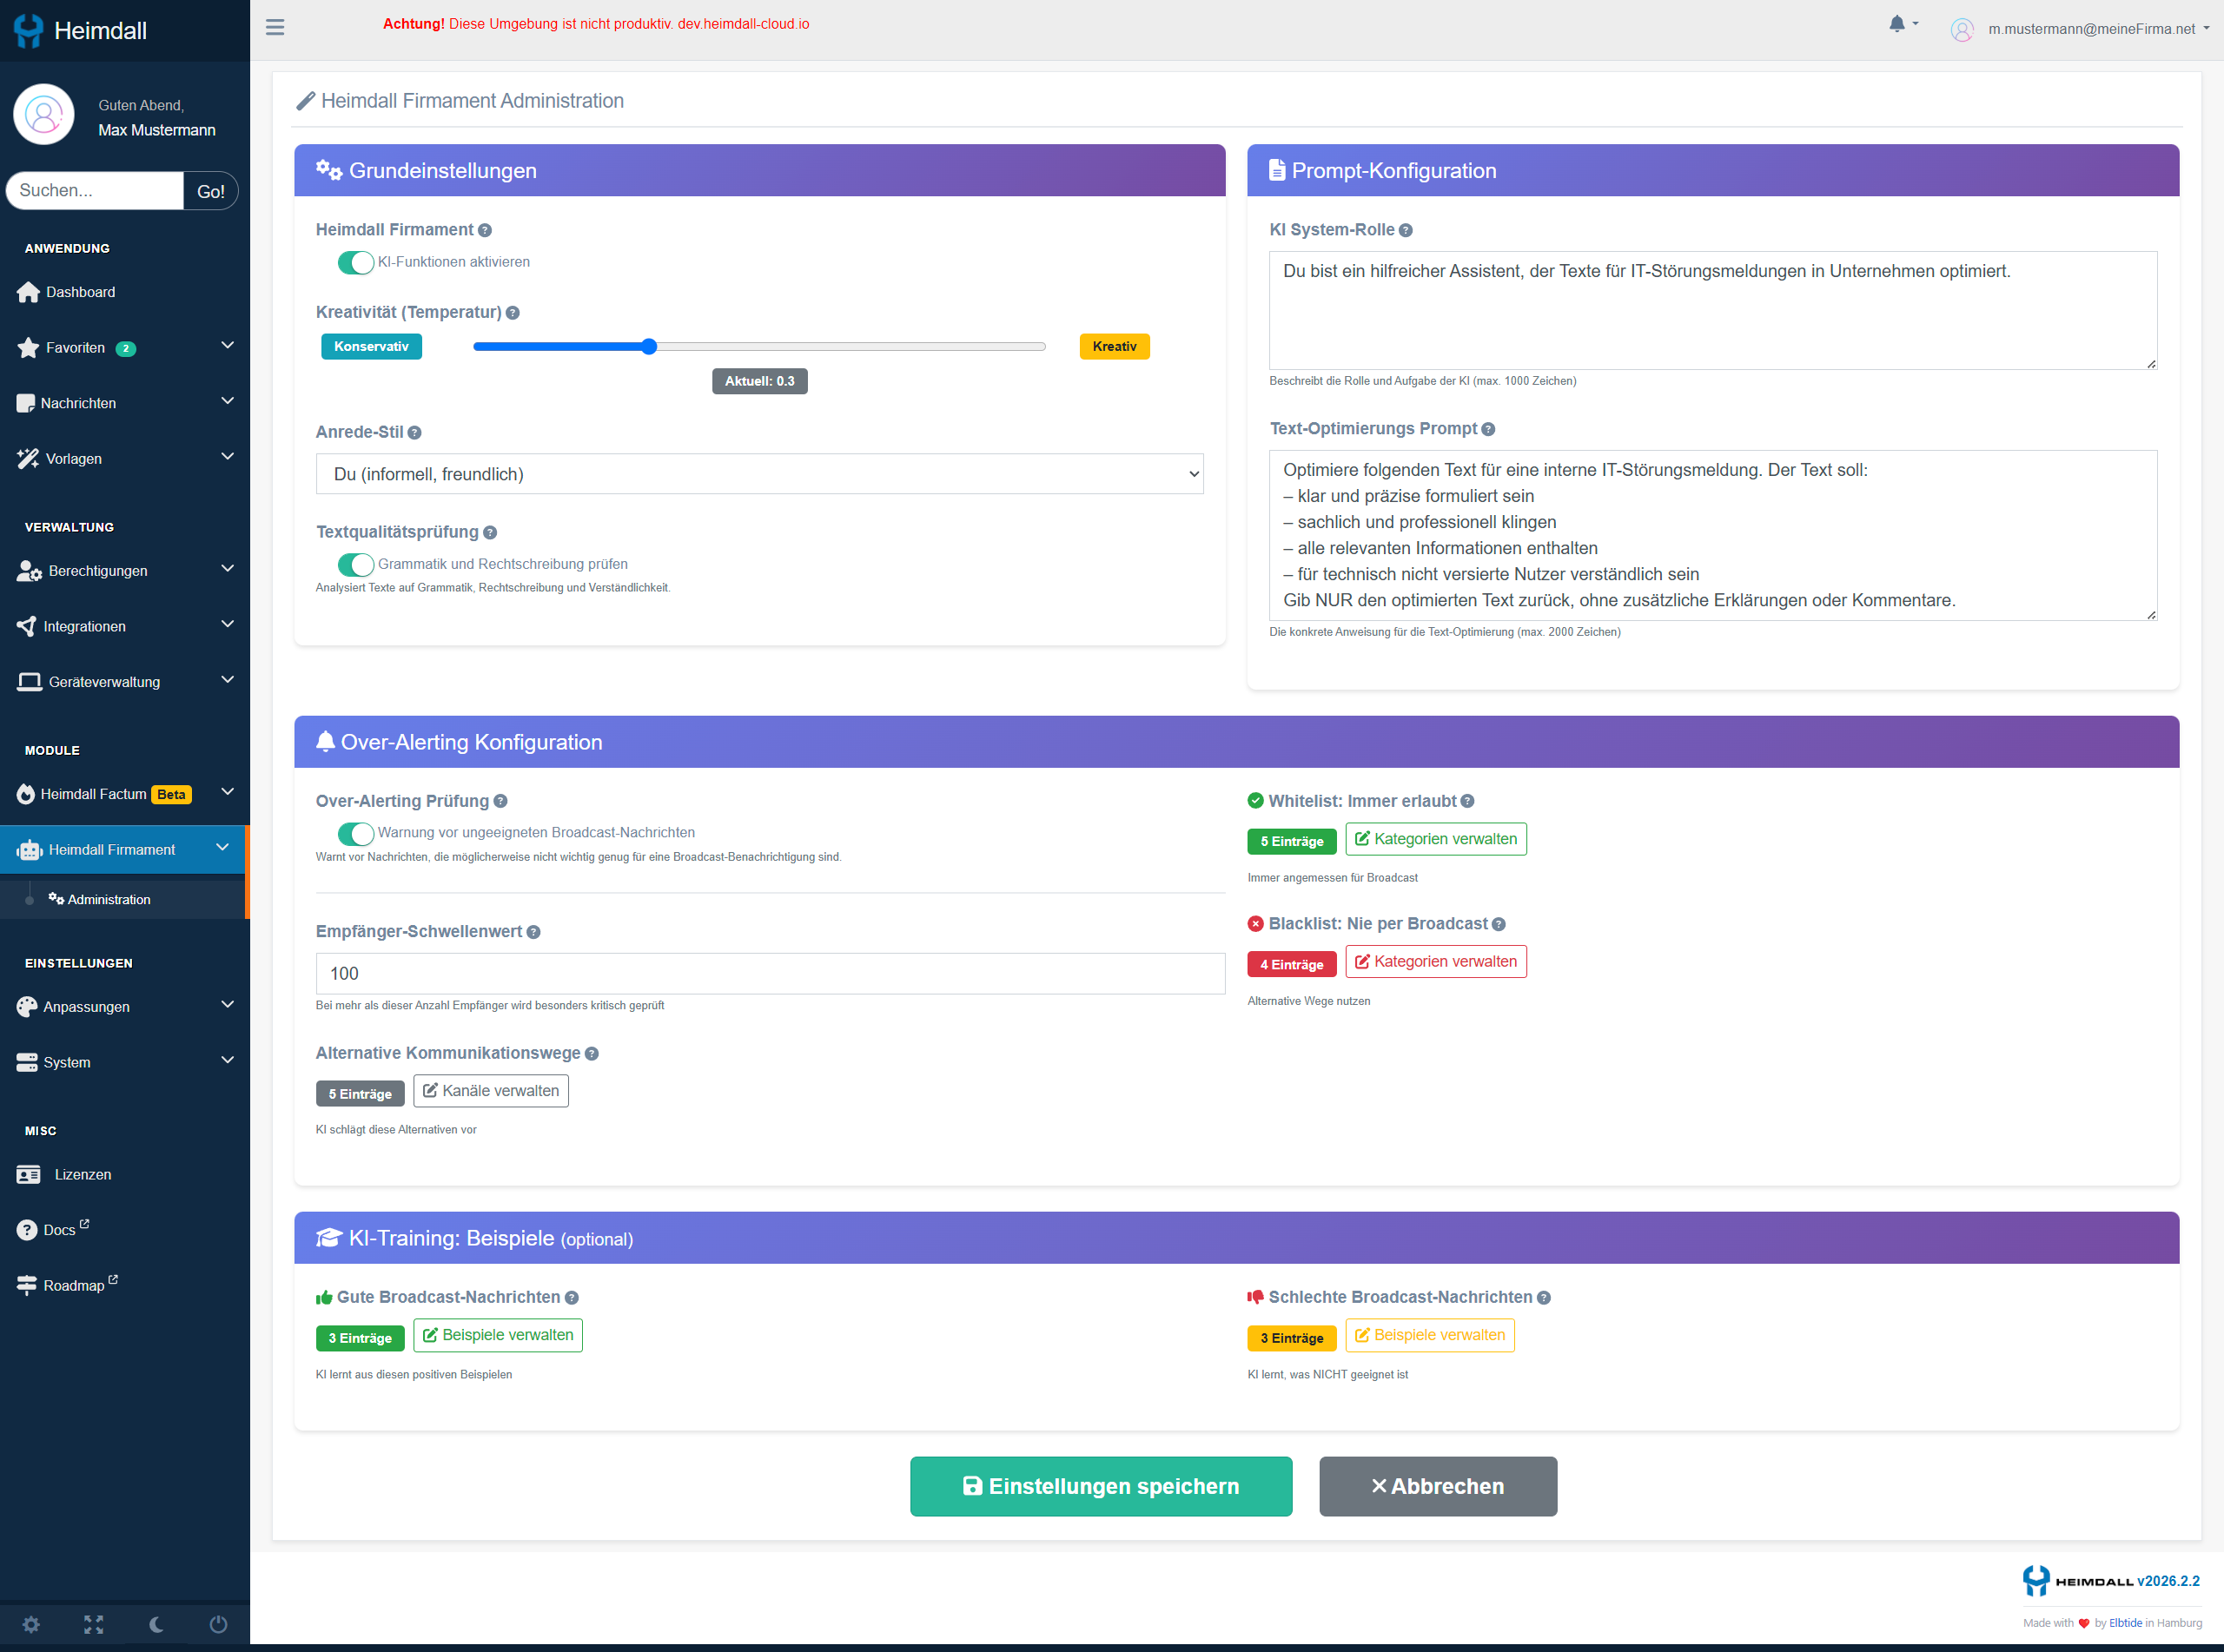Show help tooltip for Anrede-Stil
This screenshot has height=1652, width=2224.
tap(415, 433)
